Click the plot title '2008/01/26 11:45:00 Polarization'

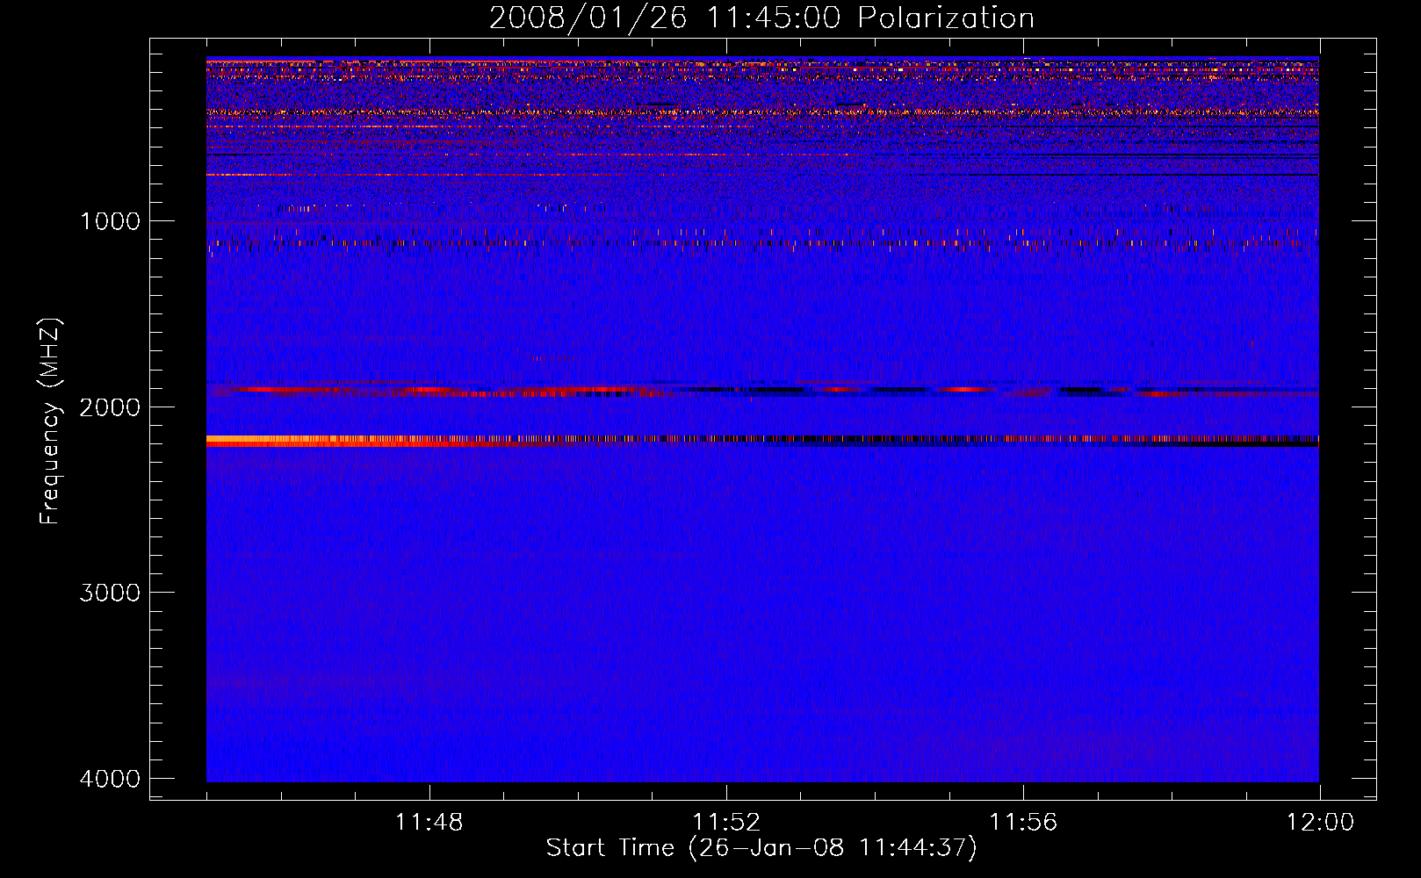coord(761,18)
